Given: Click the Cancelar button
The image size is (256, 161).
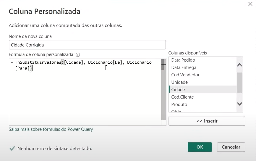Looking at the screenshot, I should [231, 147].
